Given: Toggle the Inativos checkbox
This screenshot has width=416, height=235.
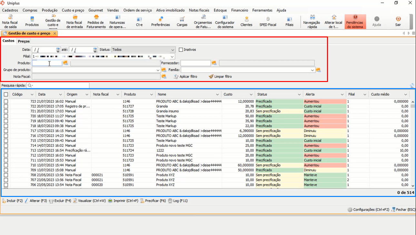Looking at the screenshot, I should click(181, 50).
